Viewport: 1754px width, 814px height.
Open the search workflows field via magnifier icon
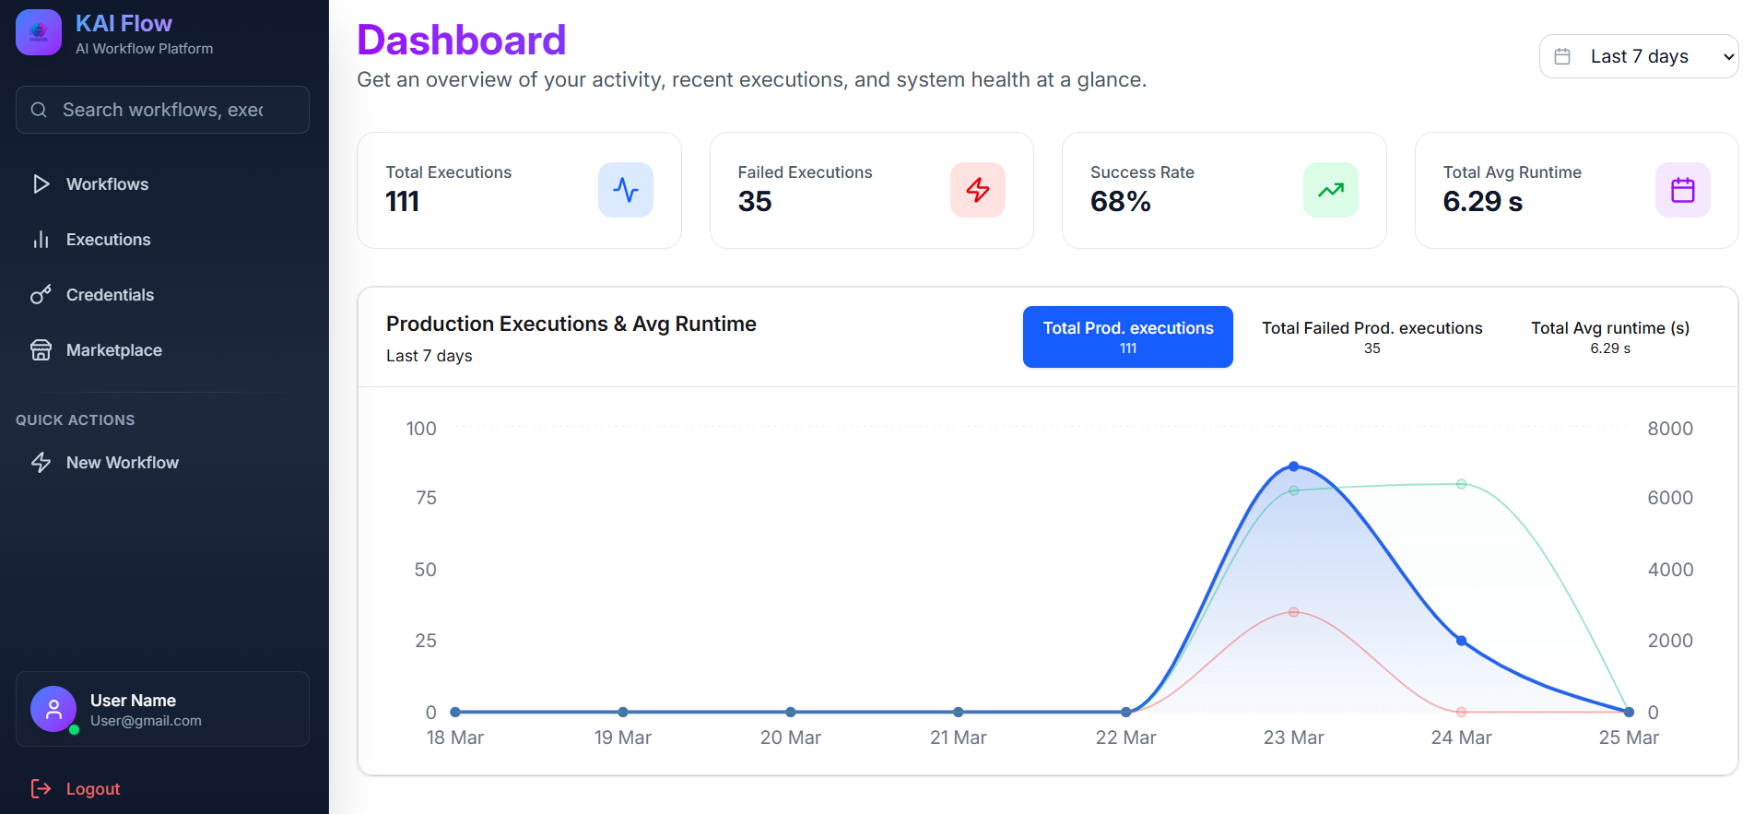tap(39, 110)
